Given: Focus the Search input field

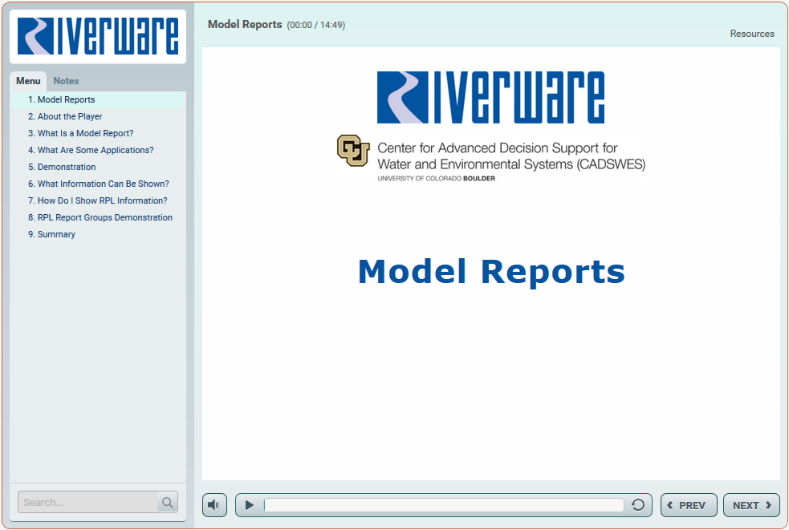Looking at the screenshot, I should pyautogui.click(x=87, y=503).
